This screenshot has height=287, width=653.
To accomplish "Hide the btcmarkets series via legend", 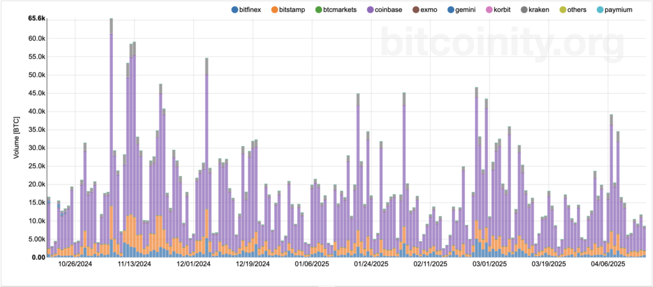I will coord(319,10).
